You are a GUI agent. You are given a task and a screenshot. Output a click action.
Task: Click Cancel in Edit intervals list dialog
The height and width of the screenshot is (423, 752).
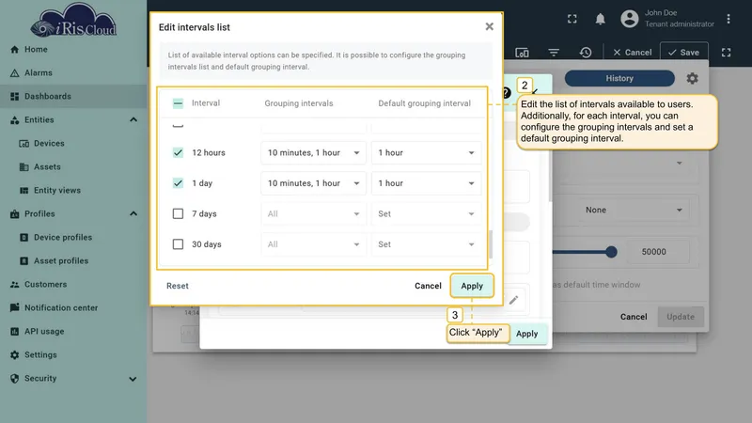click(x=428, y=286)
